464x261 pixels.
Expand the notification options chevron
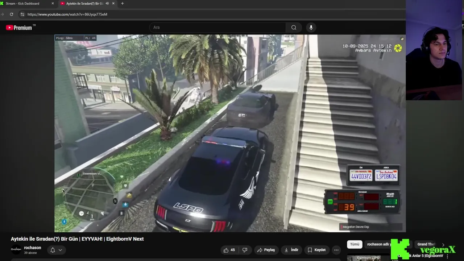[x=60, y=250]
